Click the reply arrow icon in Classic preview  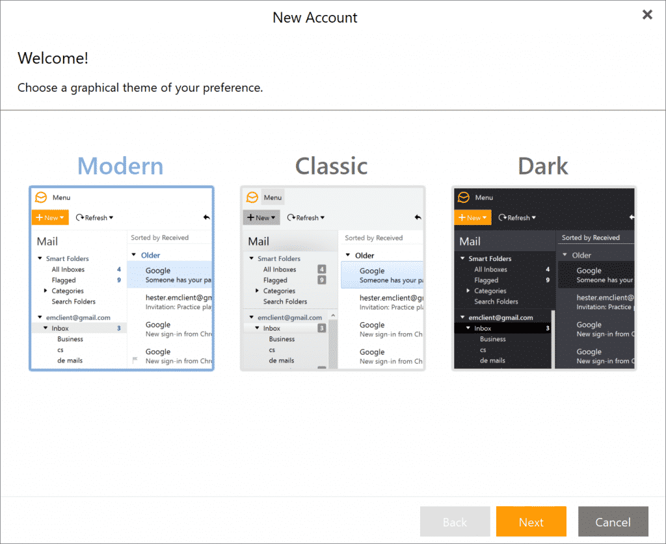tap(418, 217)
